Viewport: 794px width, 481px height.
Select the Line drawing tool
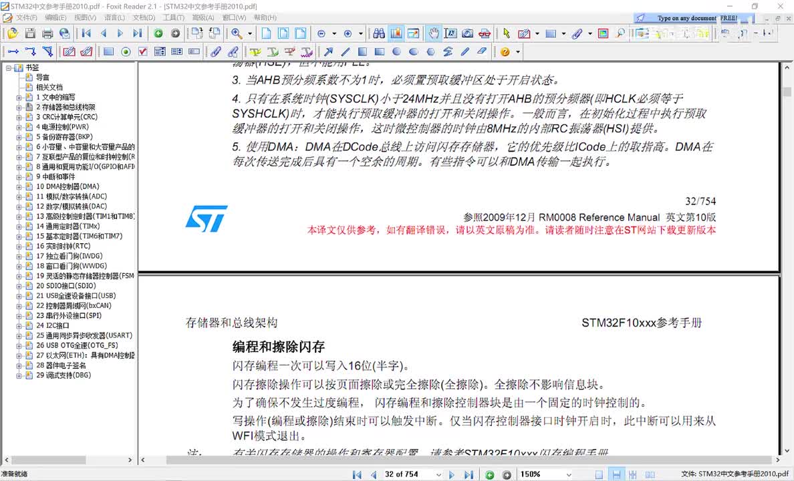tap(346, 51)
